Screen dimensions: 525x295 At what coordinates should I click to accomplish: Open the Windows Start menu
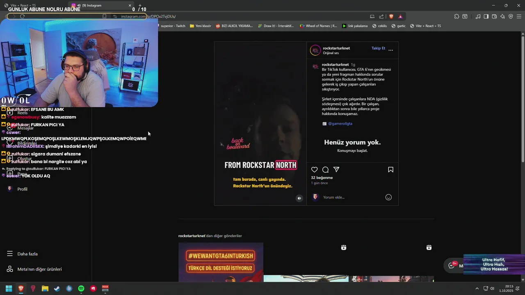(9, 288)
